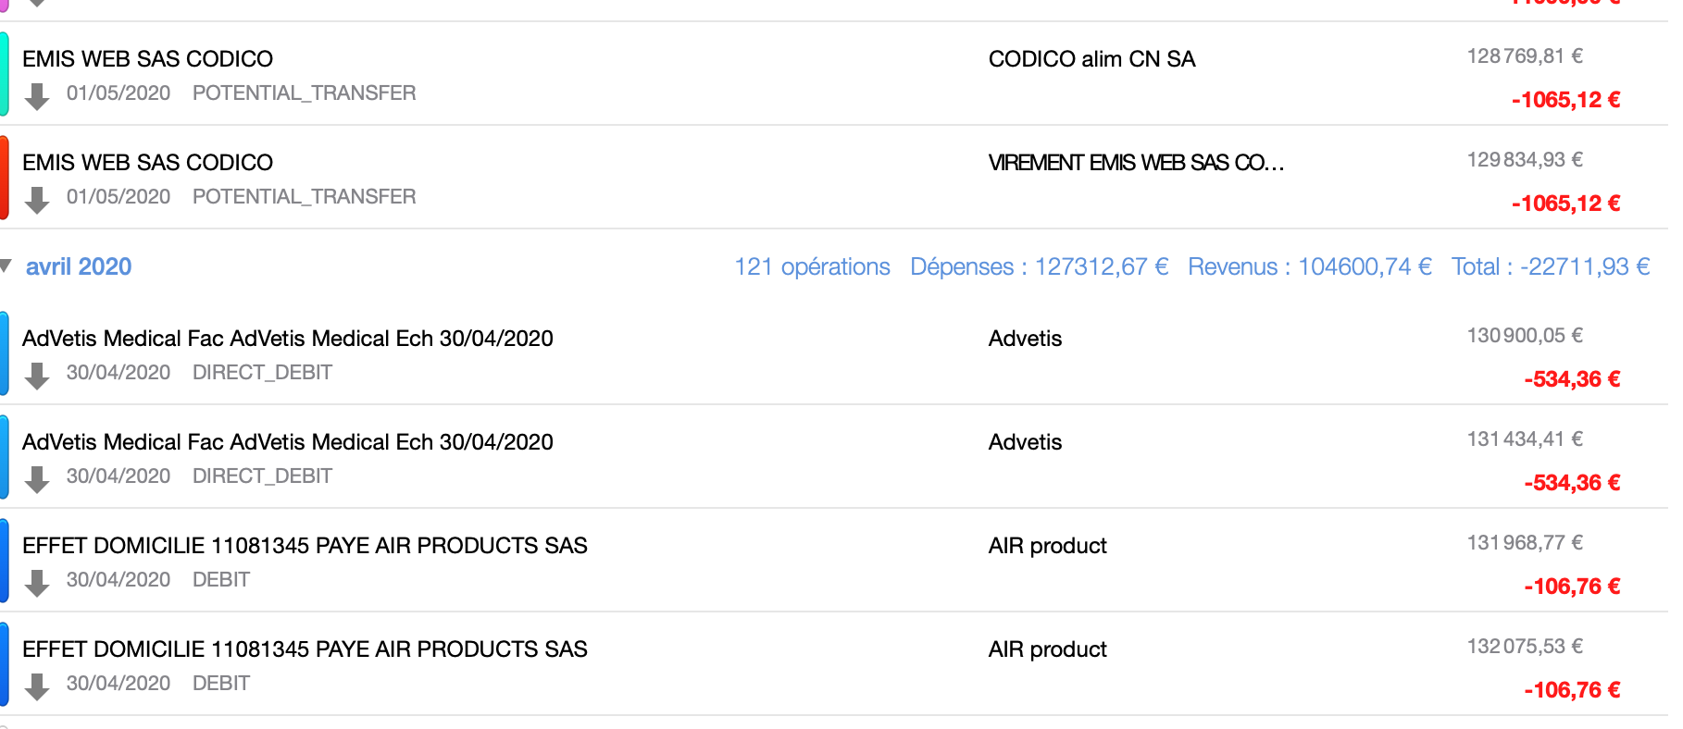The height and width of the screenshot is (729, 1683).
Task: Click the red color tag of the VIREMENT EMIS row
Action: [5, 178]
